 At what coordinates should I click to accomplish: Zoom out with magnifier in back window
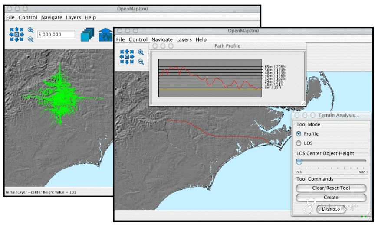tap(30, 39)
